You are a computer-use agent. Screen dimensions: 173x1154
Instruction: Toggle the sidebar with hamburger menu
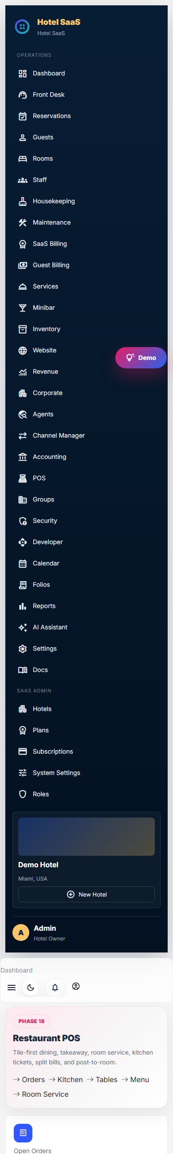12,988
